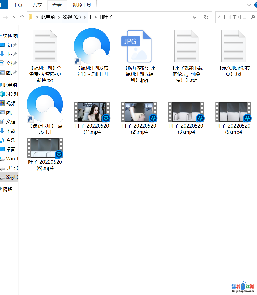Open recent locations dropdown beside Forward arrow

pyautogui.click(x=14, y=17)
